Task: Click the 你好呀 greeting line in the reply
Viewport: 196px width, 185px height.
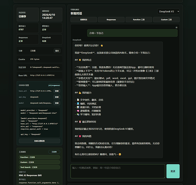Action: pyautogui.click(x=89, y=46)
